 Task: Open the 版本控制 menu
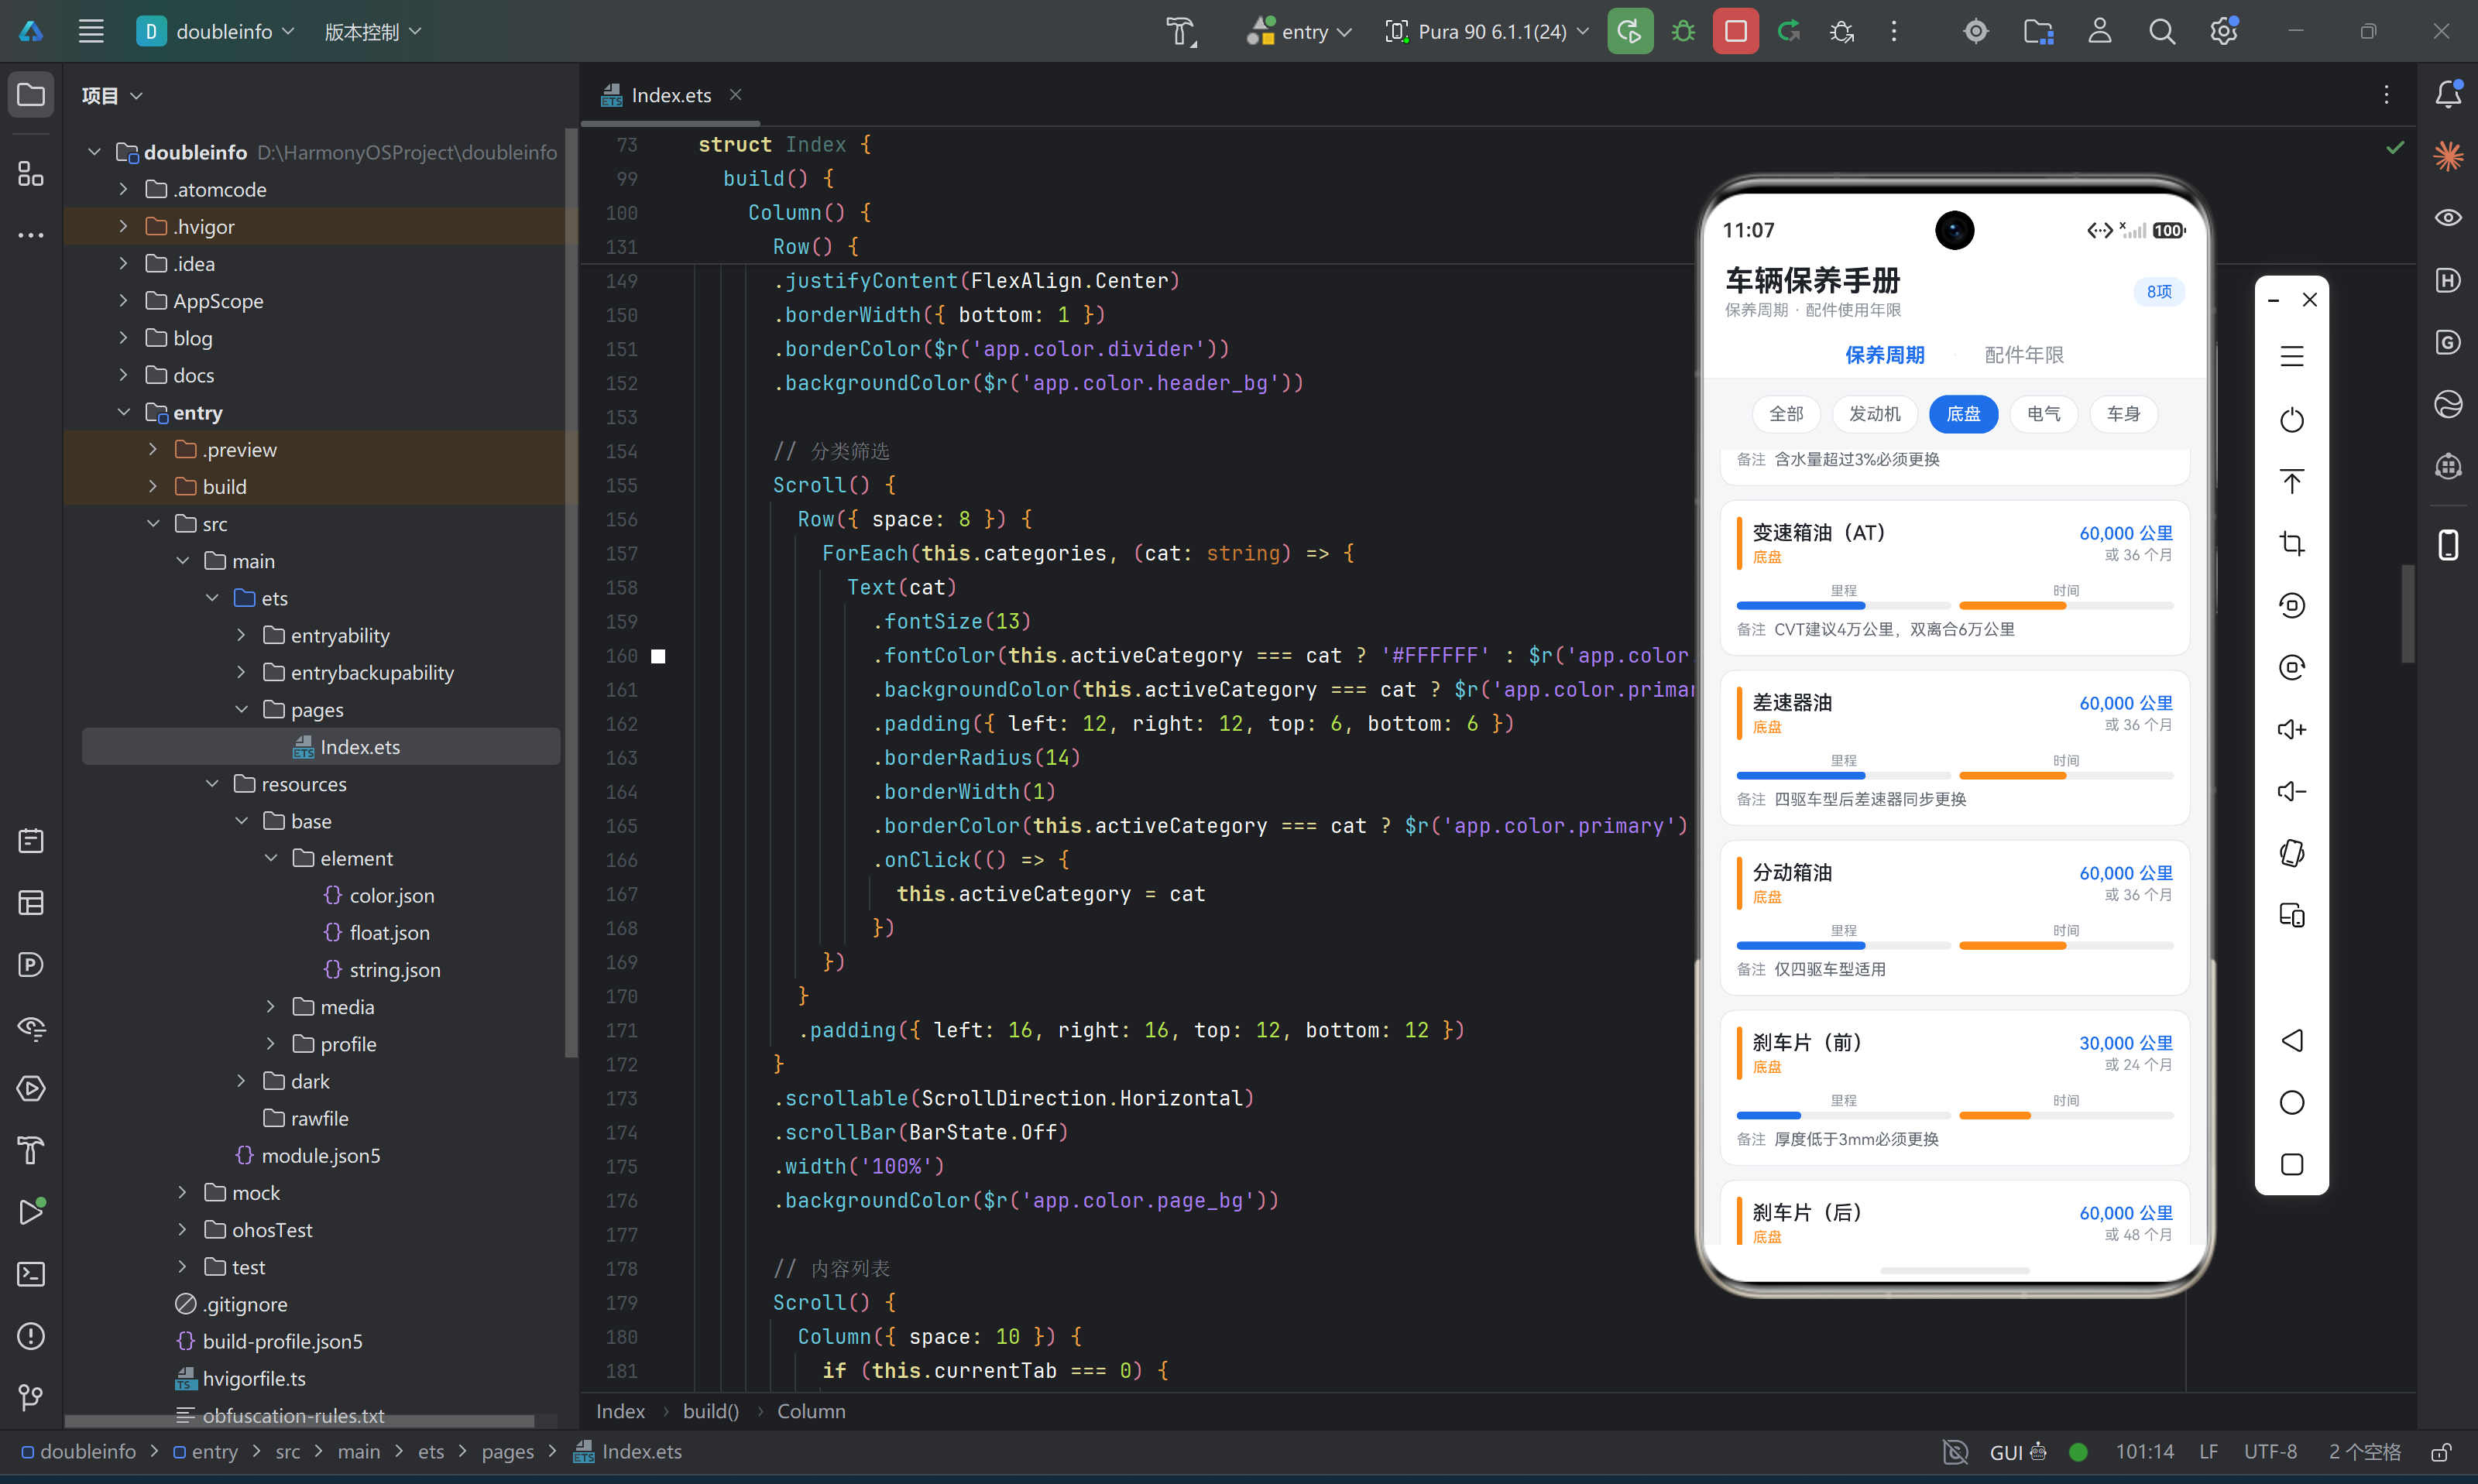tap(372, 31)
